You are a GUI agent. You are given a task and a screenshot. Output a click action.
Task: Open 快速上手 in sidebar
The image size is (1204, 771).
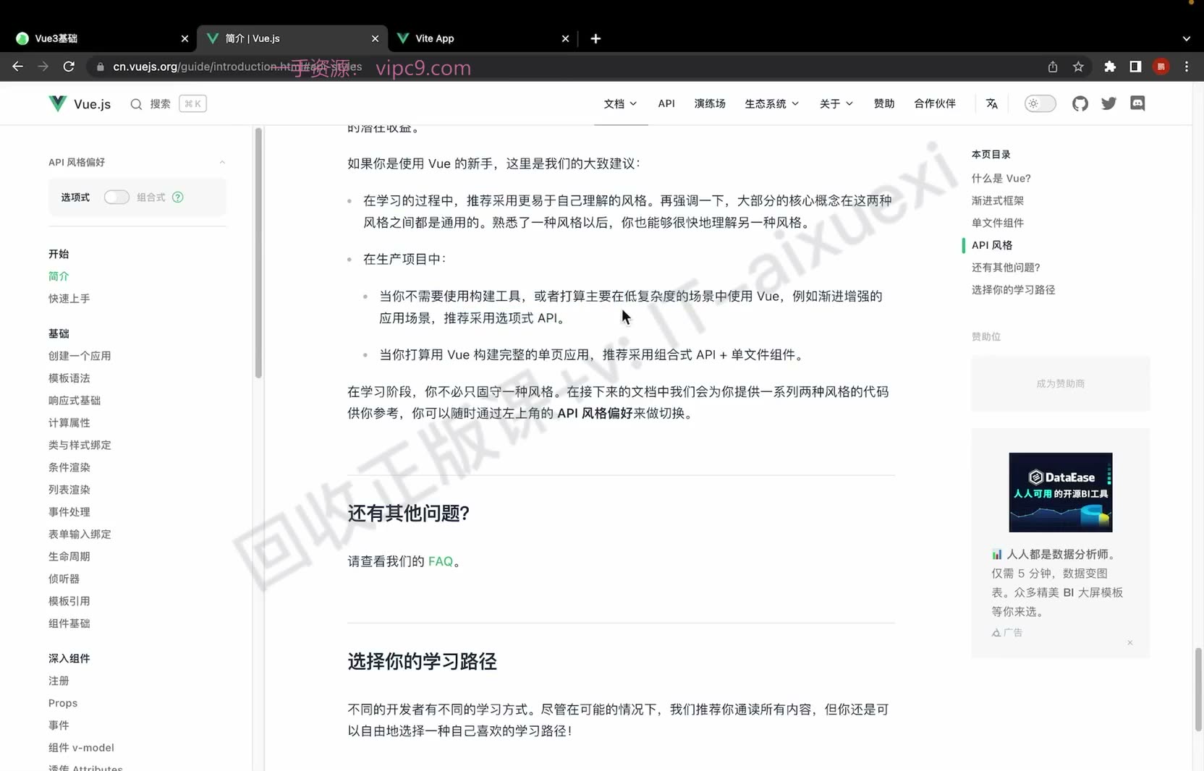tap(69, 299)
